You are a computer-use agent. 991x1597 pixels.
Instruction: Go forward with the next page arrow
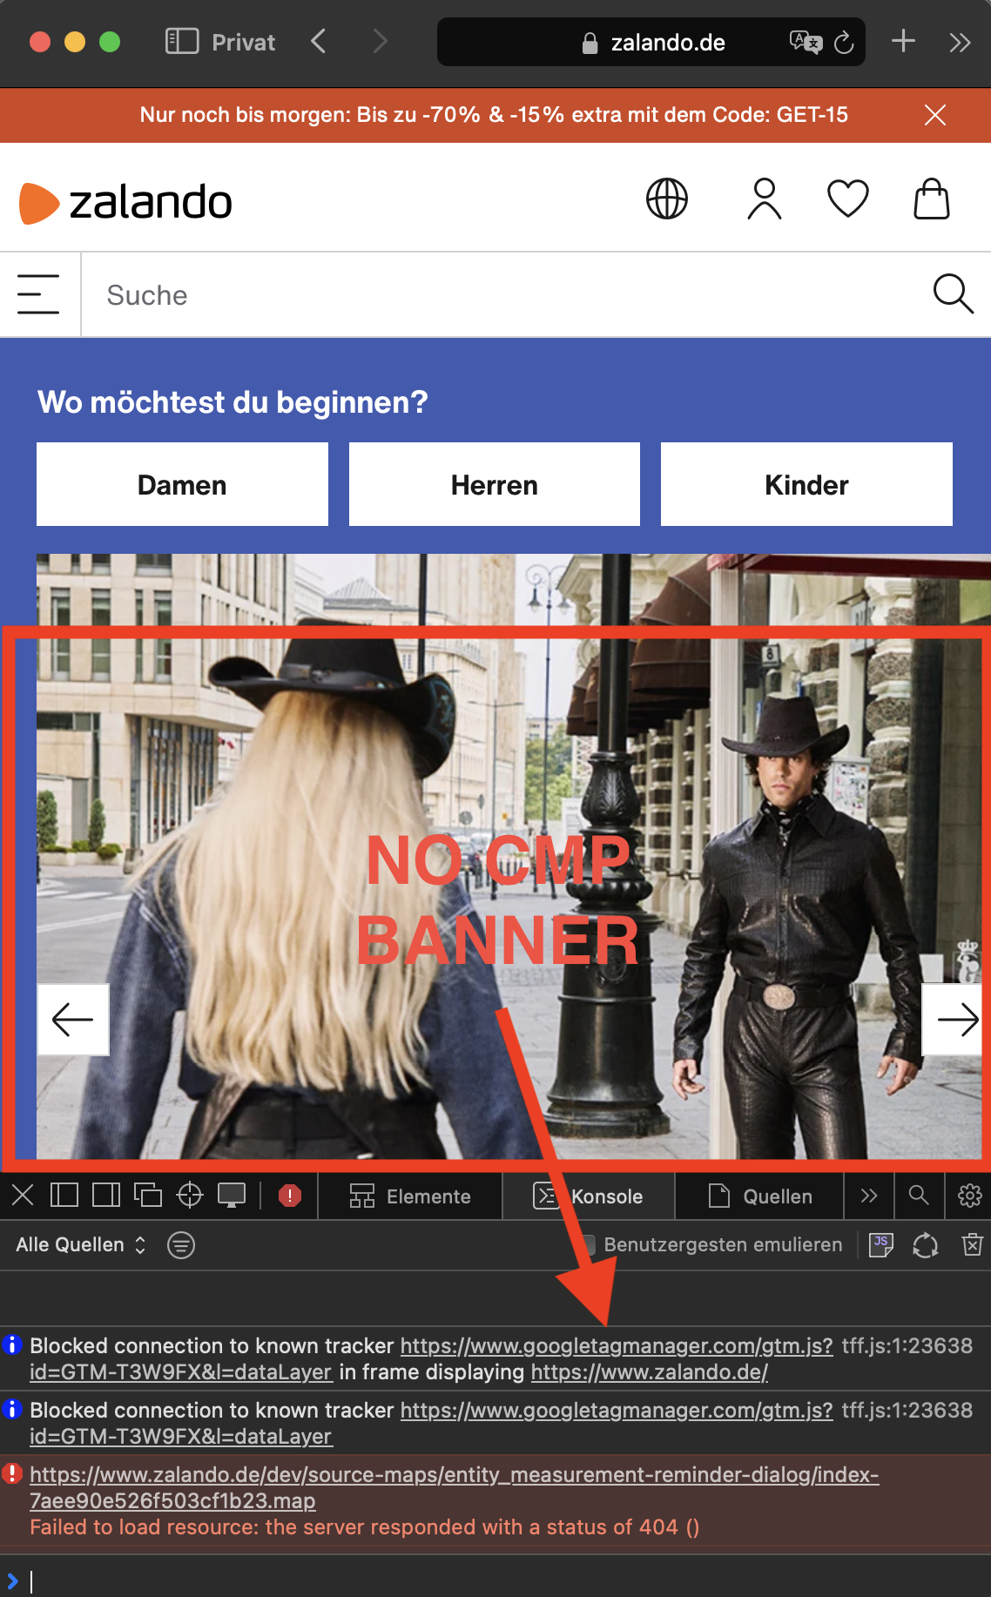coord(380,42)
